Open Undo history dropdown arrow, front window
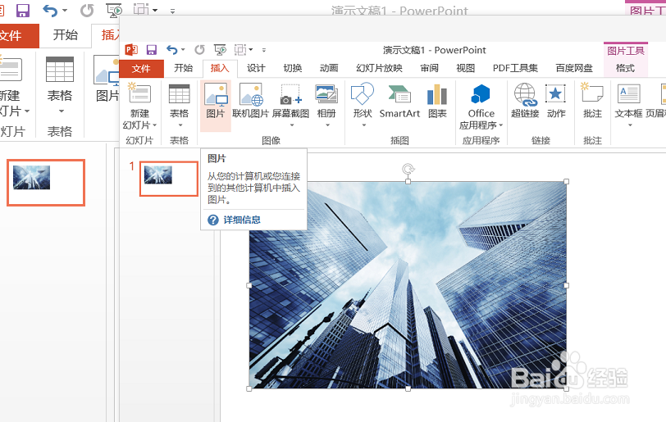 (x=183, y=50)
